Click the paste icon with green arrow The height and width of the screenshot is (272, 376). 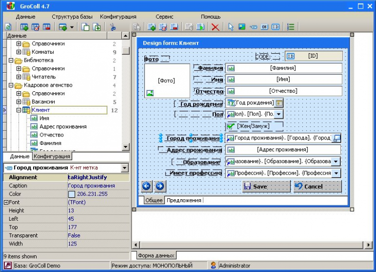coord(97,27)
